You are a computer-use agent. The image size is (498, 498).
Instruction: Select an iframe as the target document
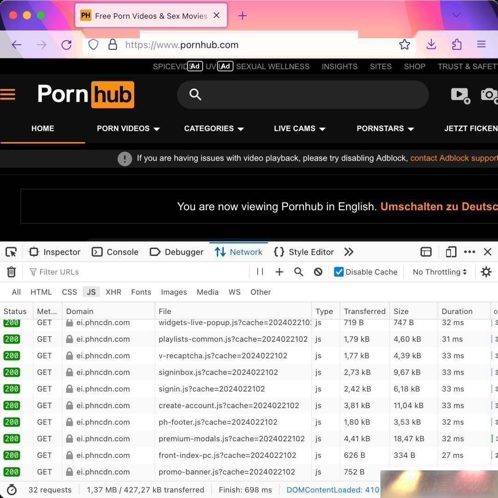tap(426, 252)
